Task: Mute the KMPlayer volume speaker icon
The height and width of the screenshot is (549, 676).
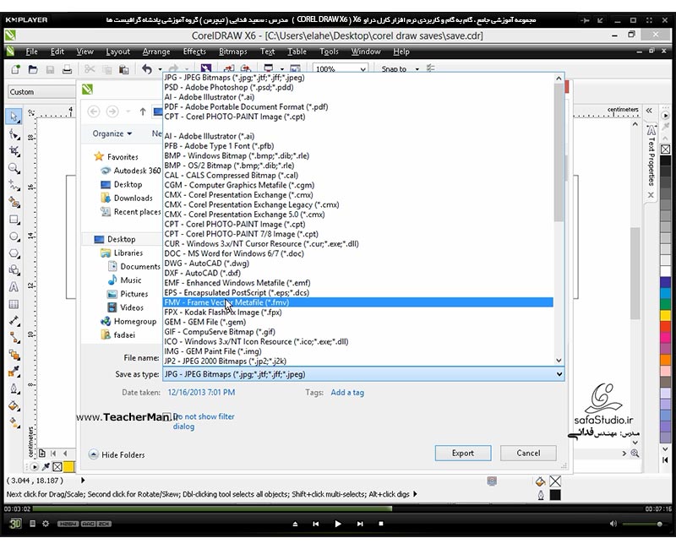Action: coord(613,524)
